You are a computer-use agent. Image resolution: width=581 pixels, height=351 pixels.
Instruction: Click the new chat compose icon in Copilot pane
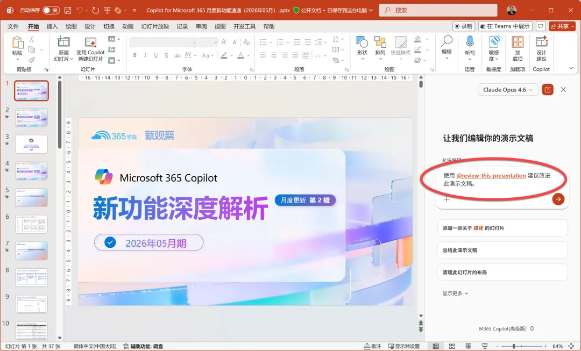tap(547, 90)
